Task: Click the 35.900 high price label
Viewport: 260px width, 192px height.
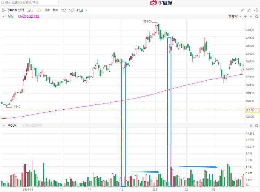Action: point(147,21)
